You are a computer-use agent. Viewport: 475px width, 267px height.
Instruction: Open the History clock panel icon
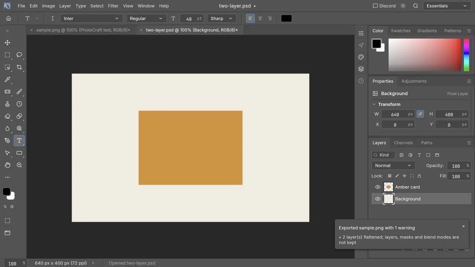click(361, 81)
